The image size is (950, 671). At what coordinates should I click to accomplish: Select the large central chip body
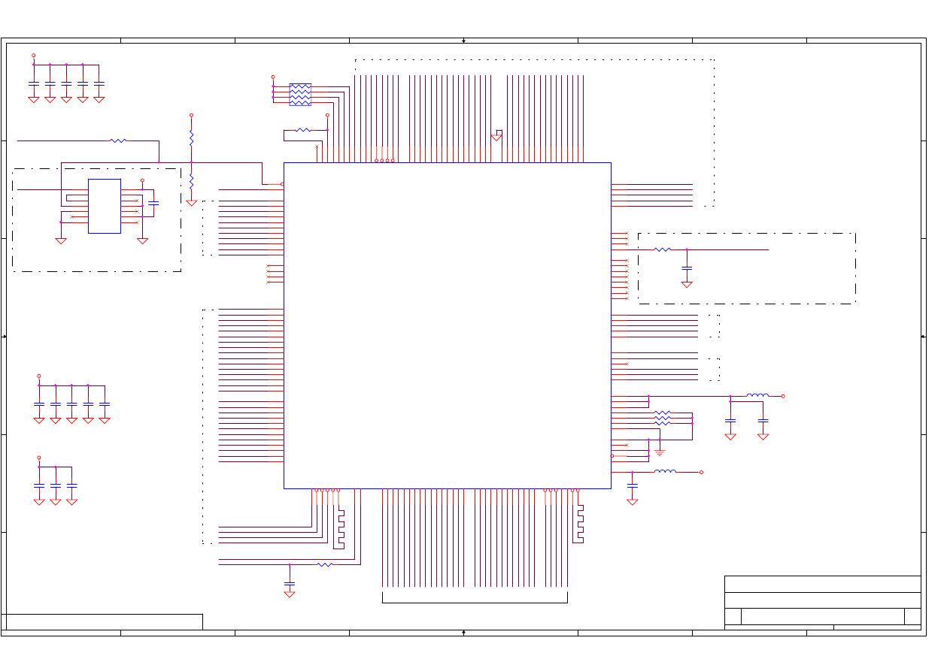pos(447,325)
